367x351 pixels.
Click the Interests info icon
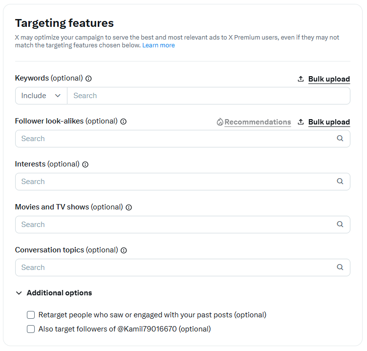85,165
